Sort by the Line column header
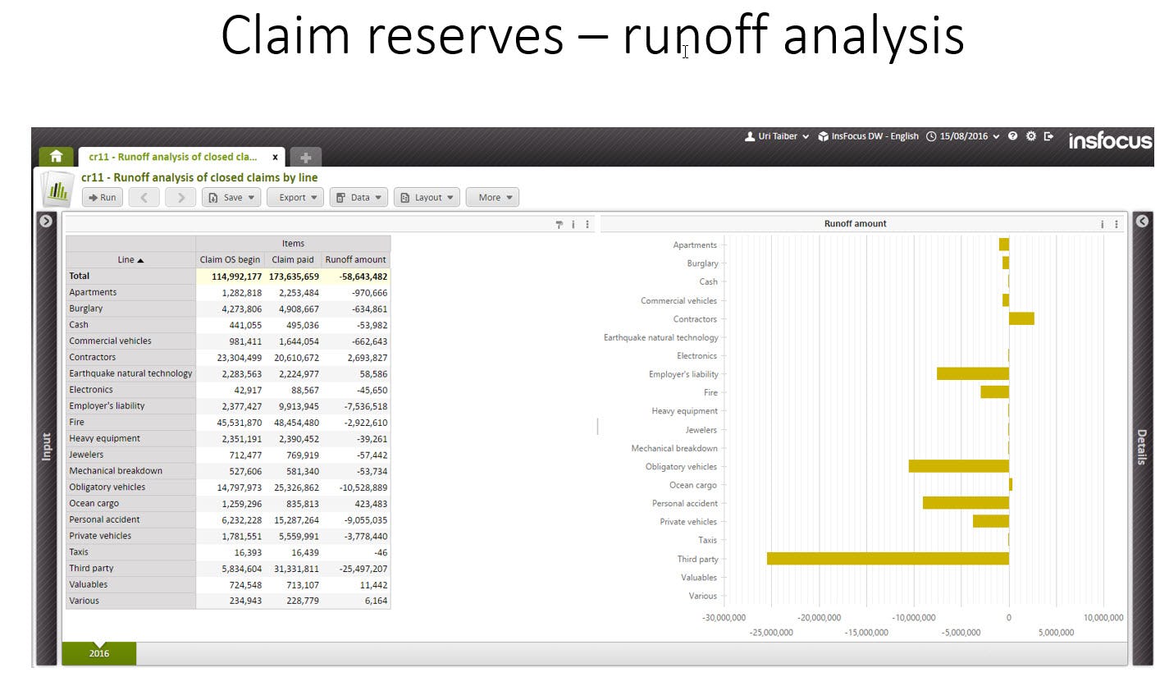The width and height of the screenshot is (1160, 677). [x=130, y=259]
